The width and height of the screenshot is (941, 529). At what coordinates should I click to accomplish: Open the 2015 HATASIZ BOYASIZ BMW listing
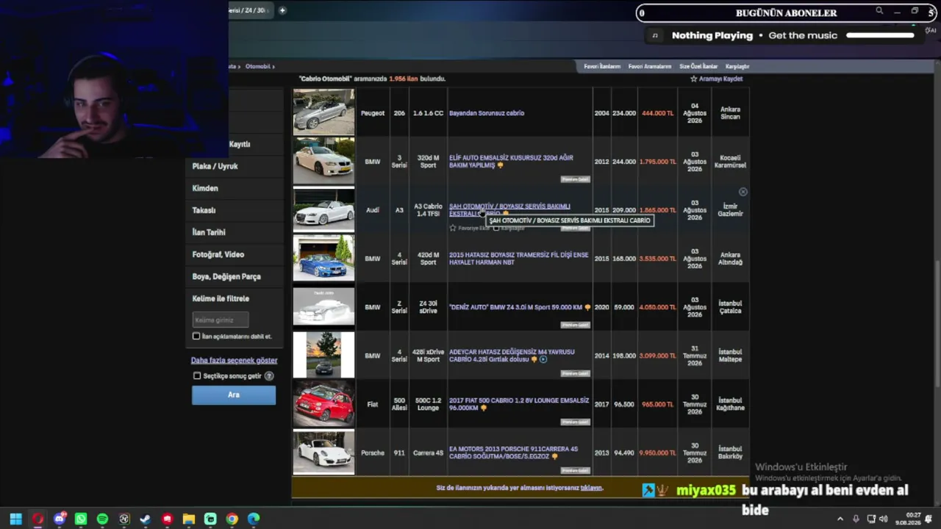coord(519,258)
